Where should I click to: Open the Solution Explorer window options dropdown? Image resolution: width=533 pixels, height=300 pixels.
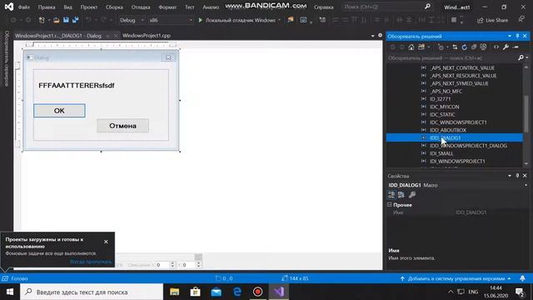coord(510,36)
